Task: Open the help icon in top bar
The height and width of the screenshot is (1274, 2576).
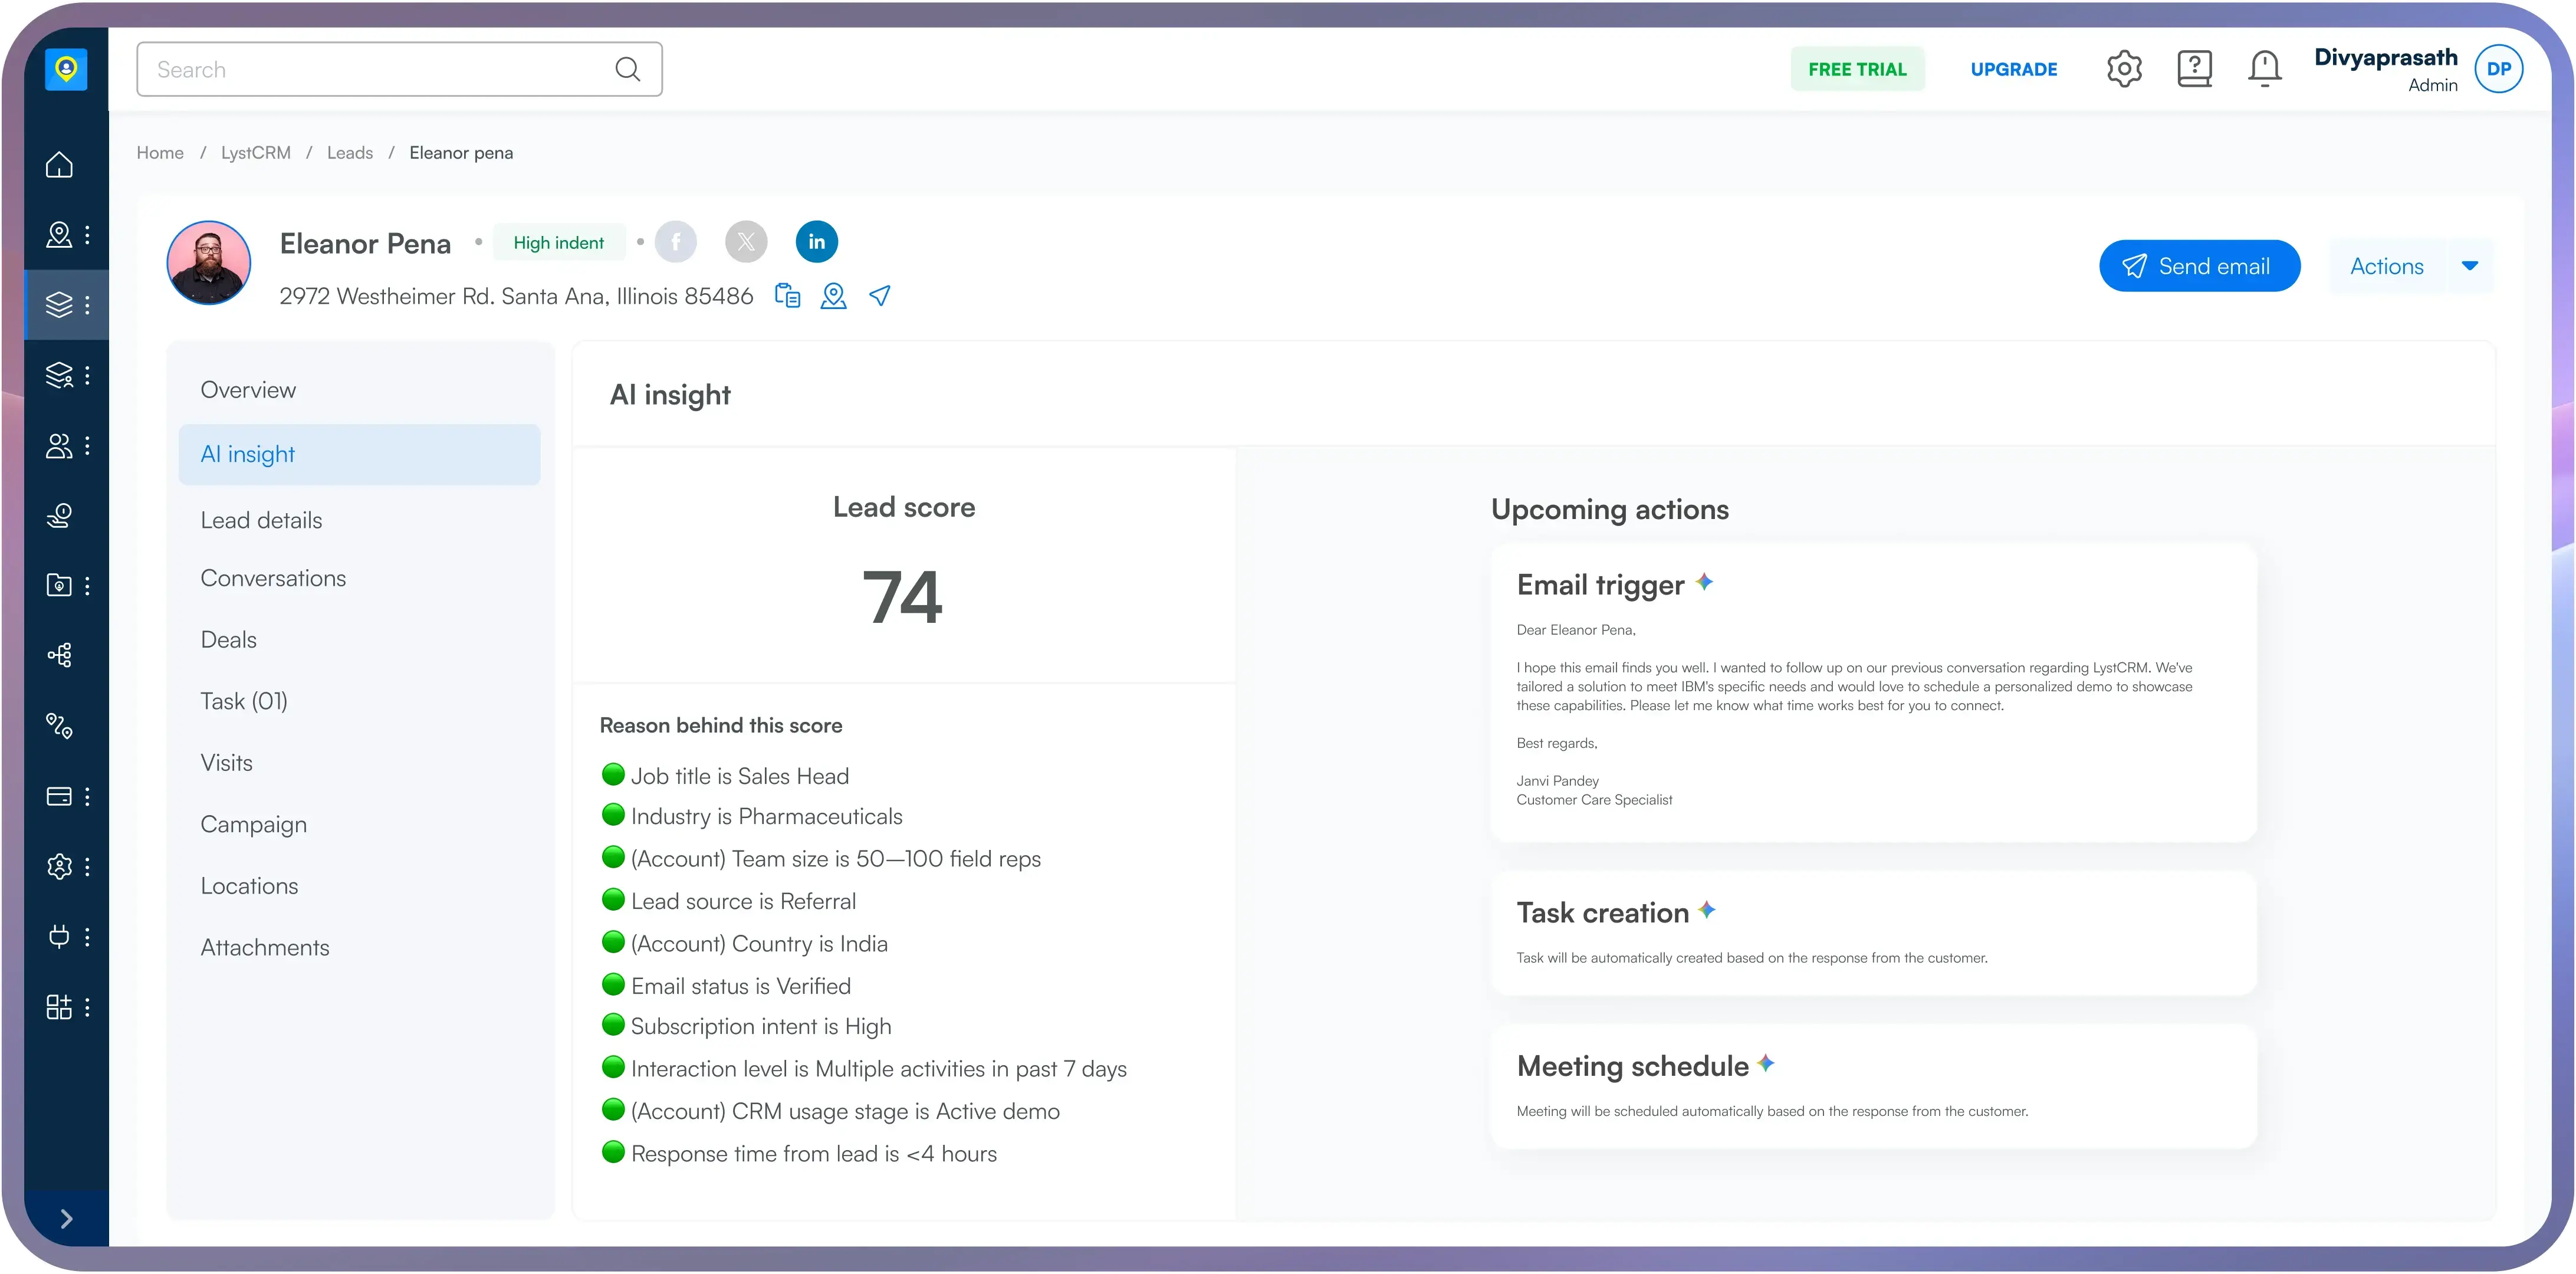Action: pyautogui.click(x=2194, y=69)
